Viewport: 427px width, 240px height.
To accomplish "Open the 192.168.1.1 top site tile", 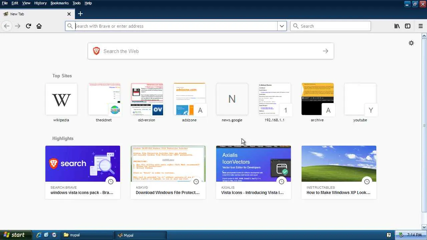I will [275, 102].
